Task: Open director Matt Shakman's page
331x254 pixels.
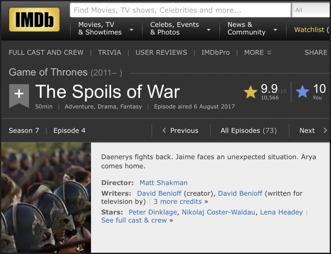Action: tap(163, 182)
